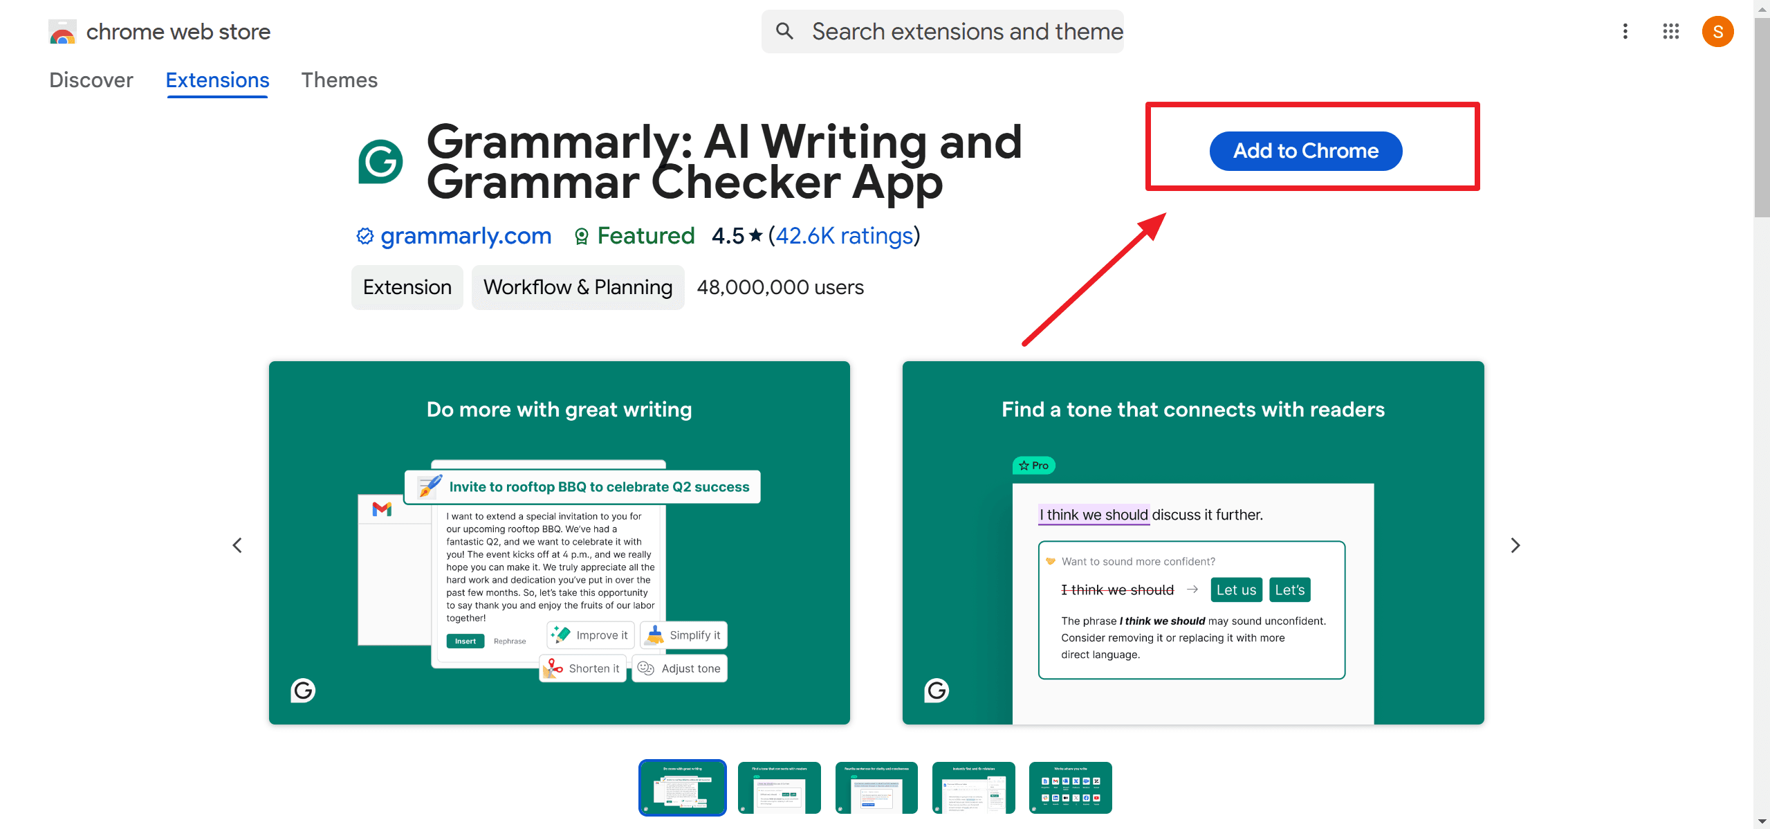Click the Featured badge ribbon icon
The width and height of the screenshot is (1770, 829).
click(582, 237)
